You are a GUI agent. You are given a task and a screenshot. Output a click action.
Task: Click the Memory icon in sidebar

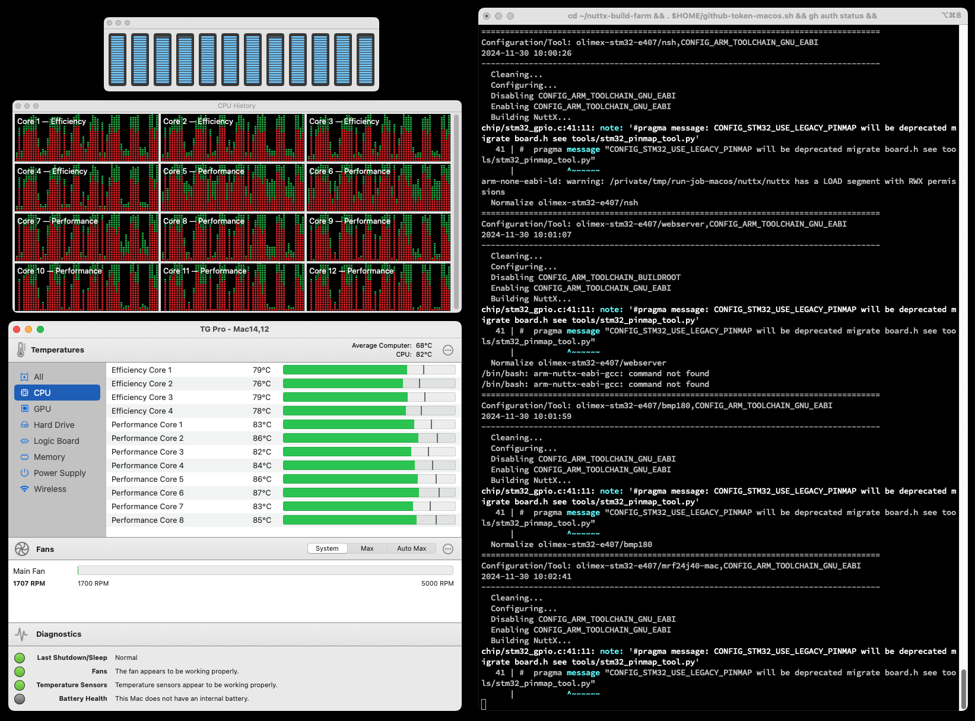(24, 457)
